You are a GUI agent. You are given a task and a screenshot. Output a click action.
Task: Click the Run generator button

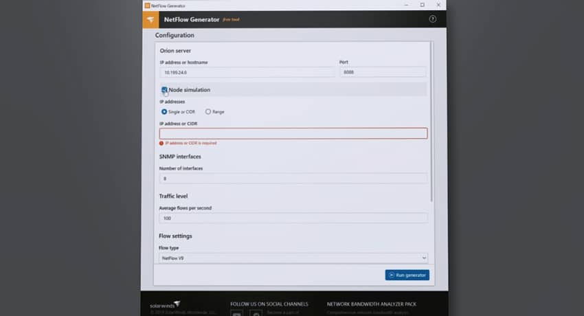[407, 275]
